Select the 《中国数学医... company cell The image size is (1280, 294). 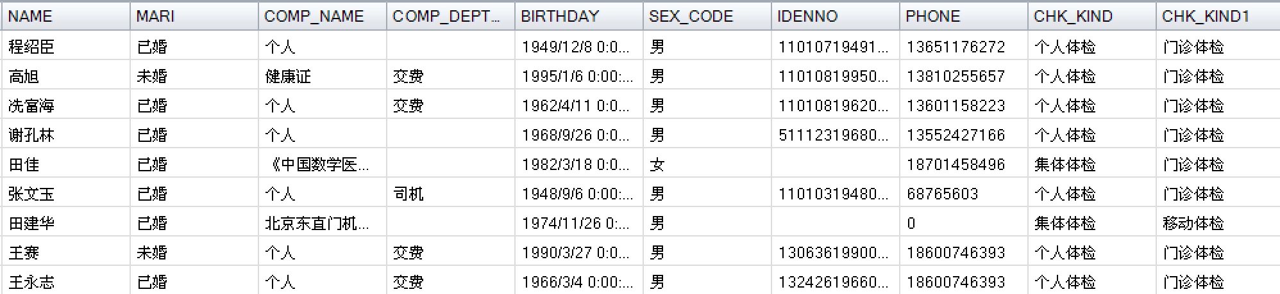(322, 164)
